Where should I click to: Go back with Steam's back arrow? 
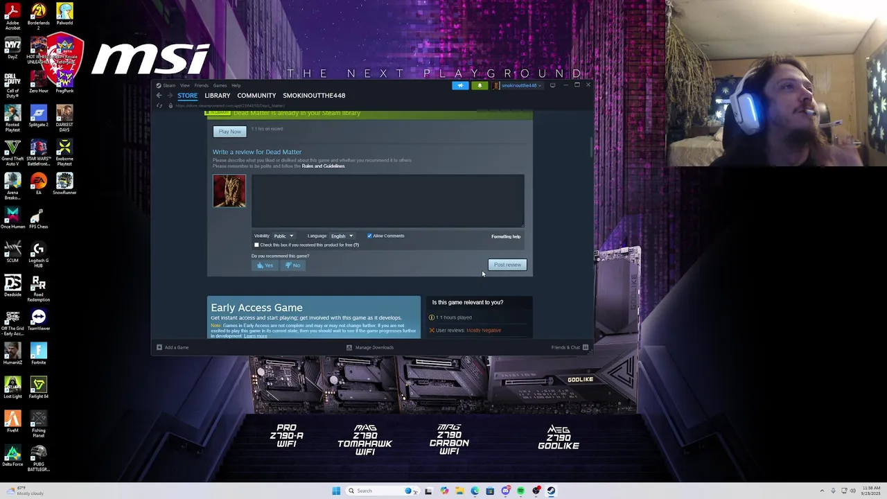(159, 96)
